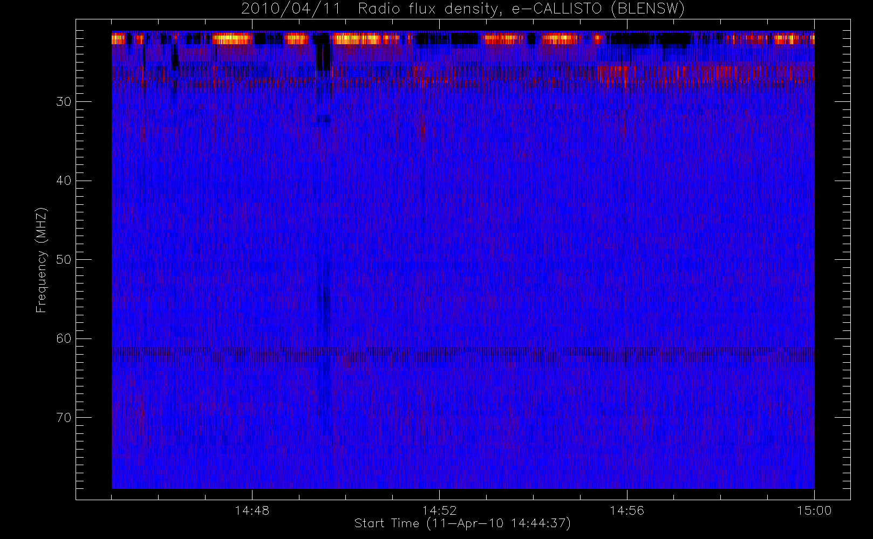Click the 14:48 time tick label
The image size is (873, 539).
[252, 510]
